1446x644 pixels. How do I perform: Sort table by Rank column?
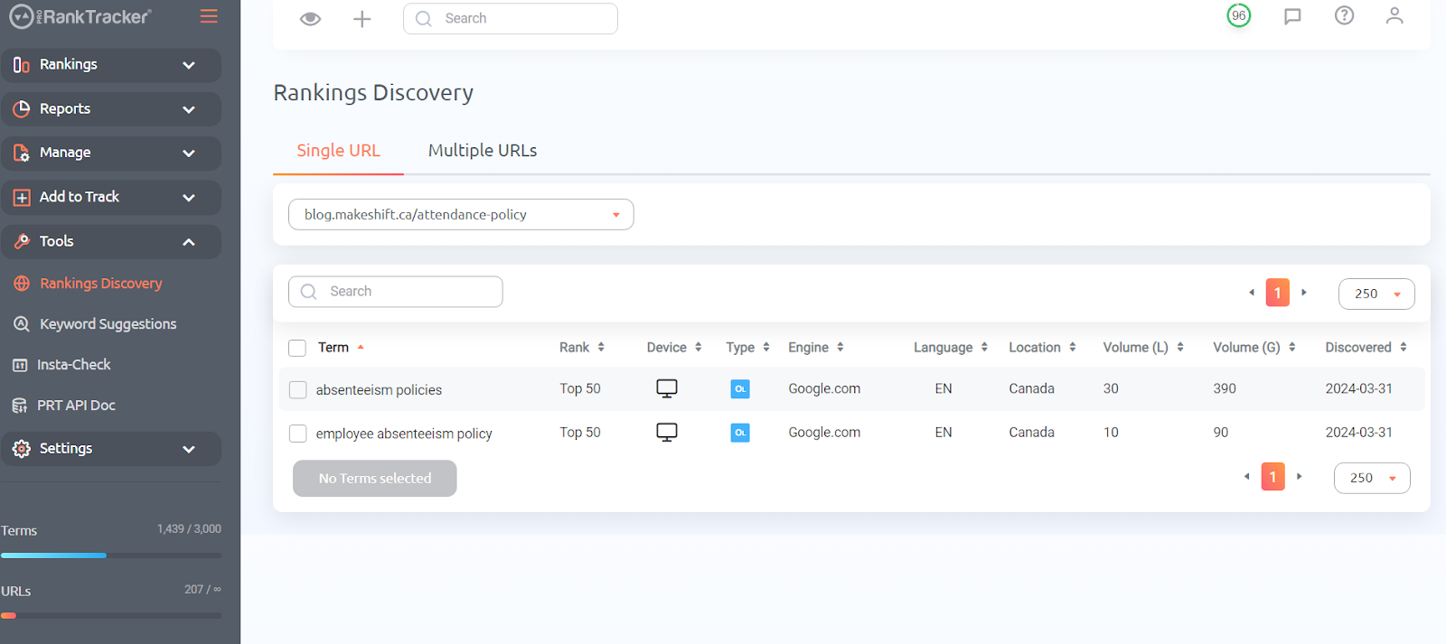tap(582, 348)
